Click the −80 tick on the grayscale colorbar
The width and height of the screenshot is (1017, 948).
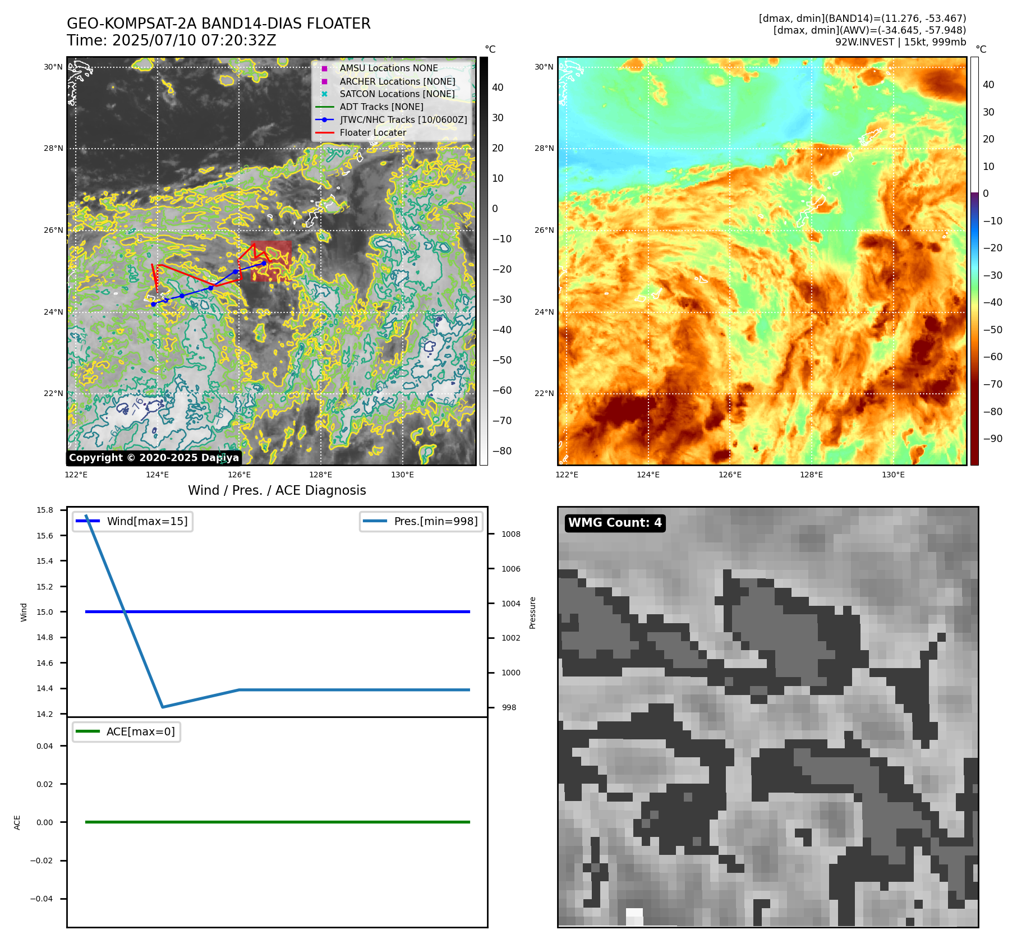click(501, 451)
